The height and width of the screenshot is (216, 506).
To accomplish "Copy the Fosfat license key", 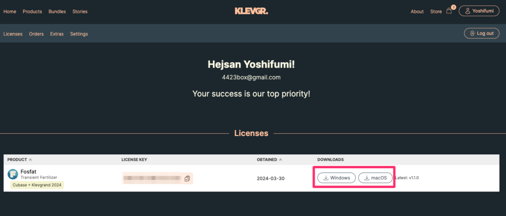I will click(187, 179).
